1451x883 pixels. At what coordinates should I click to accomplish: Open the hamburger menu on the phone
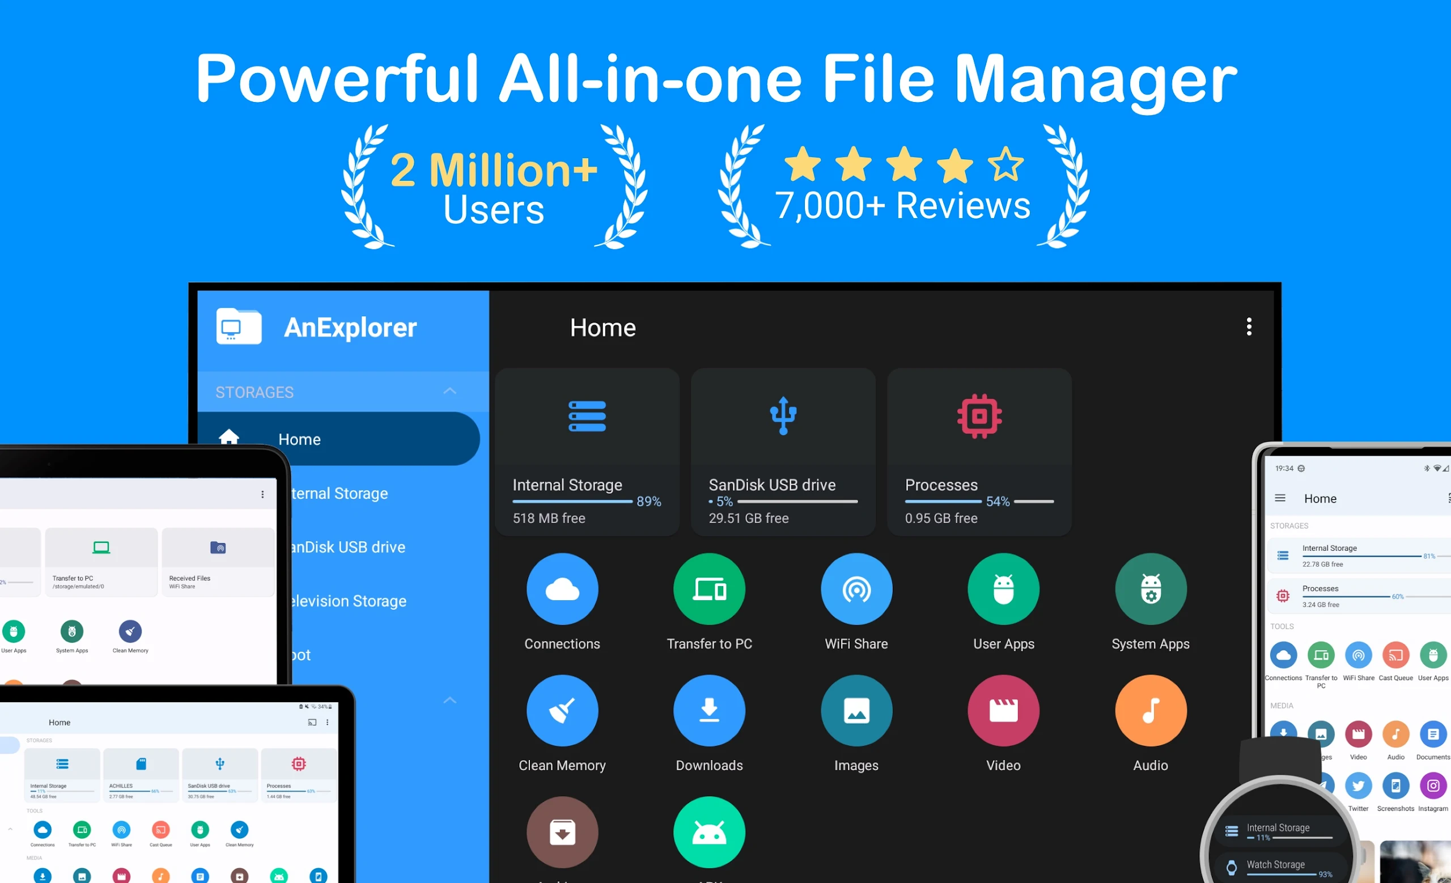pos(1280,498)
